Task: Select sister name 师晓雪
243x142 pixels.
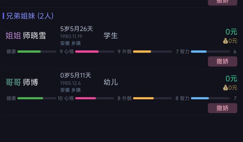Action: click(x=34, y=36)
